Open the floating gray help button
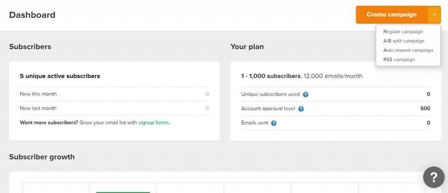The height and width of the screenshot is (193, 448). [x=434, y=177]
